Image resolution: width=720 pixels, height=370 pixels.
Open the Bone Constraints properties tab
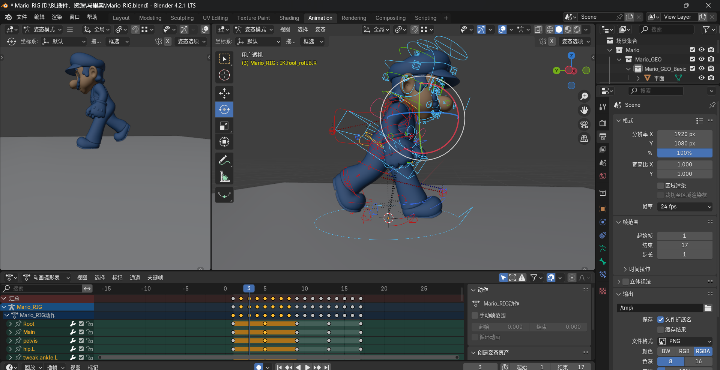(603, 274)
